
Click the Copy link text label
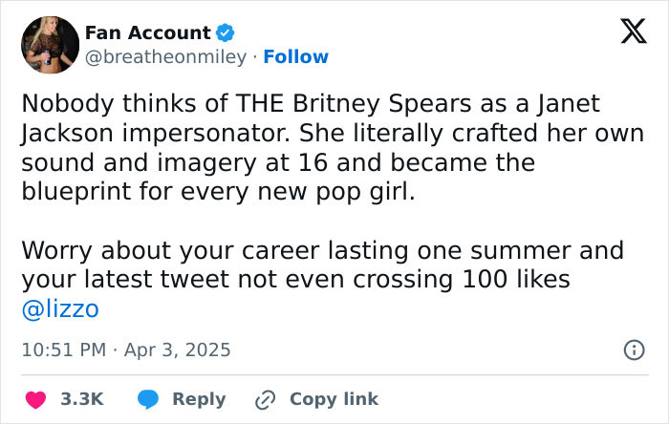tap(334, 399)
